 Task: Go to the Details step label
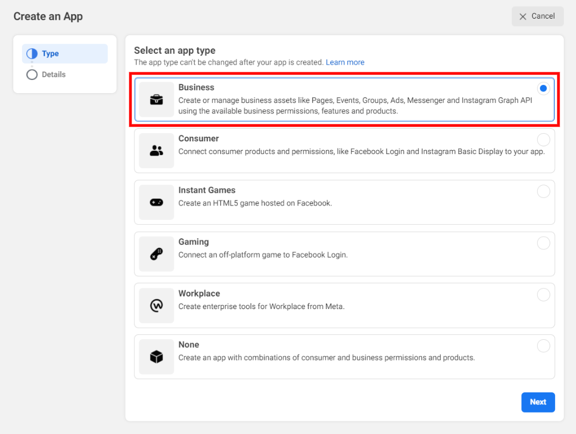[54, 75]
